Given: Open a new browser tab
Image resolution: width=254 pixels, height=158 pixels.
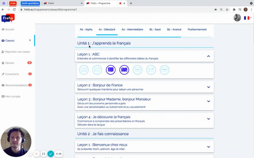Looking at the screenshot, I should [x=131, y=3].
